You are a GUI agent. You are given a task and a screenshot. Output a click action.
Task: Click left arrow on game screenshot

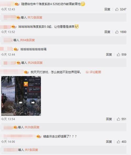(20, 103)
